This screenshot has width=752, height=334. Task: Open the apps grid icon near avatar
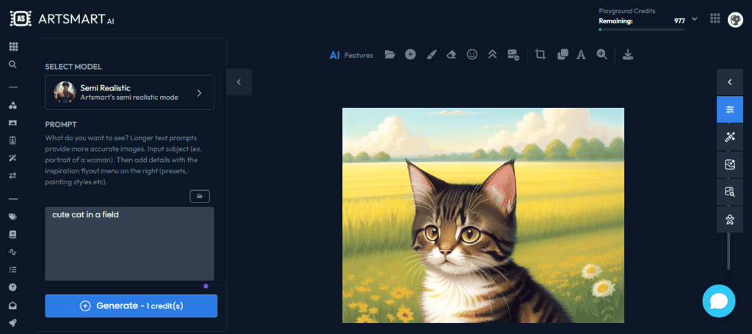(x=715, y=18)
